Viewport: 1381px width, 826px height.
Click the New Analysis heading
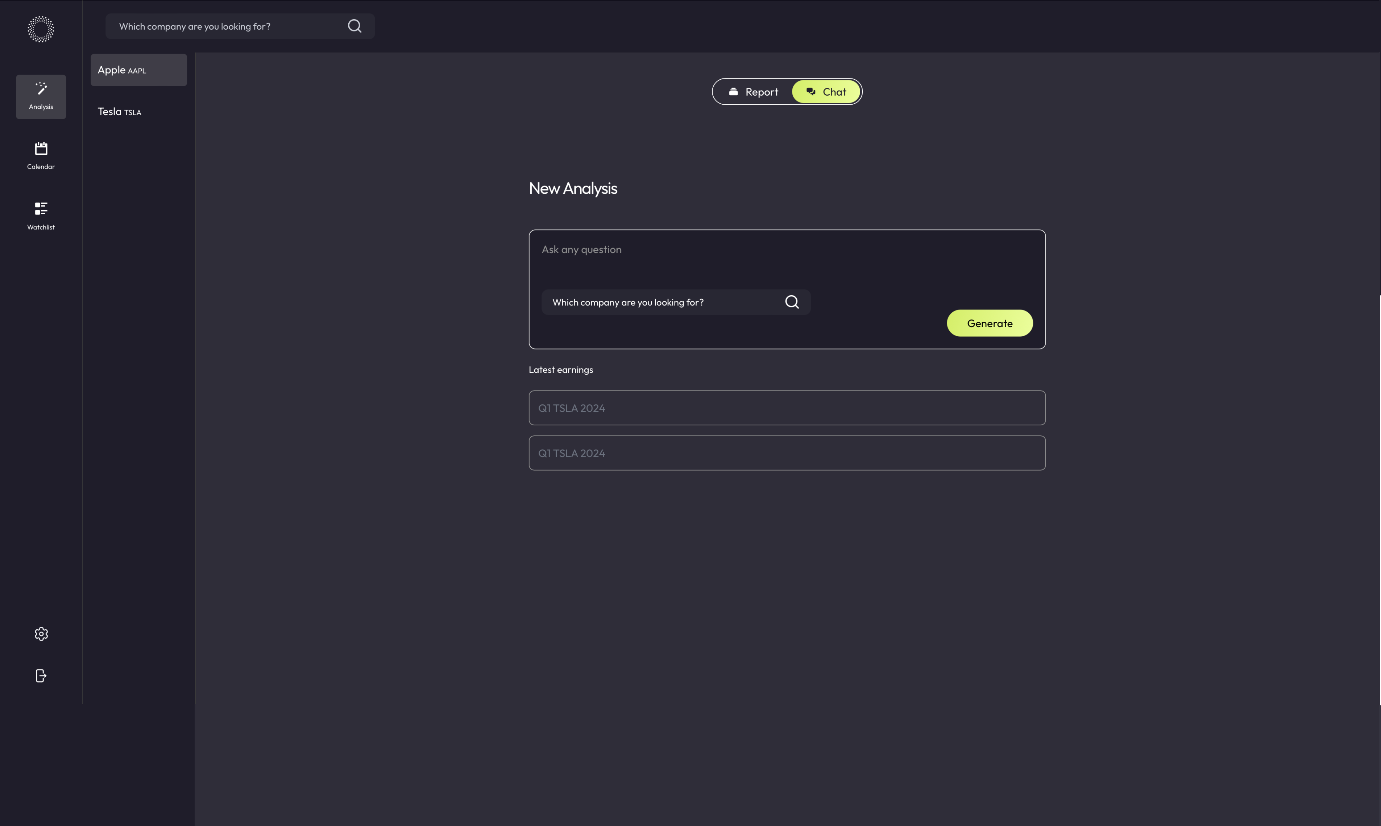pos(572,188)
